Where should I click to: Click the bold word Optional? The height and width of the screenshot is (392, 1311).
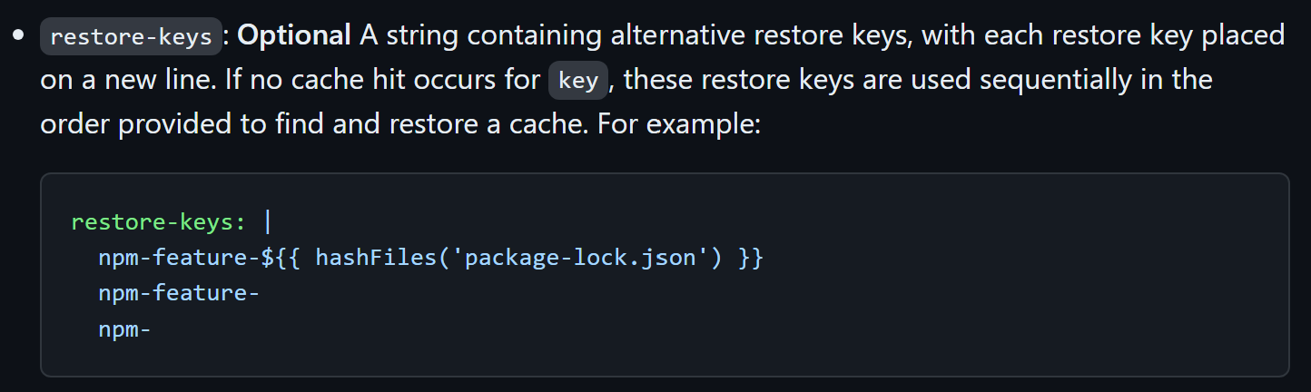click(294, 35)
